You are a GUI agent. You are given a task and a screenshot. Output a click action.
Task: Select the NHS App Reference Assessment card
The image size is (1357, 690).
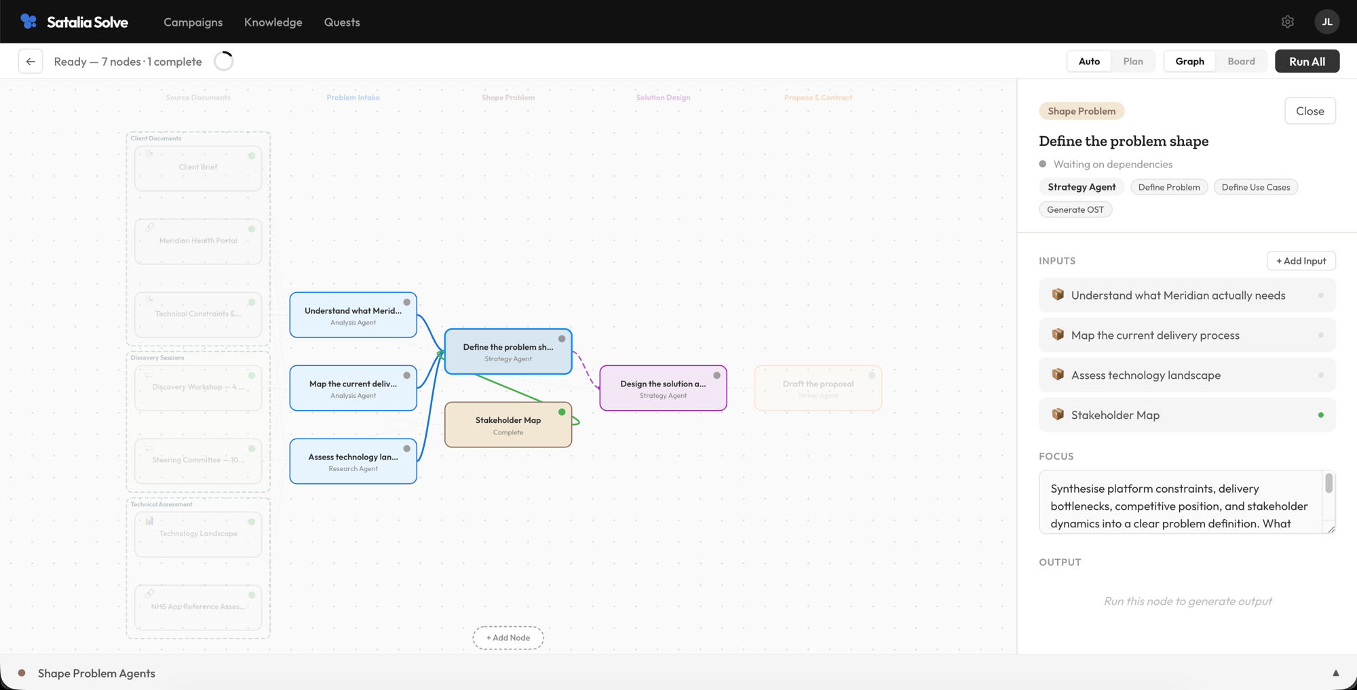(198, 607)
